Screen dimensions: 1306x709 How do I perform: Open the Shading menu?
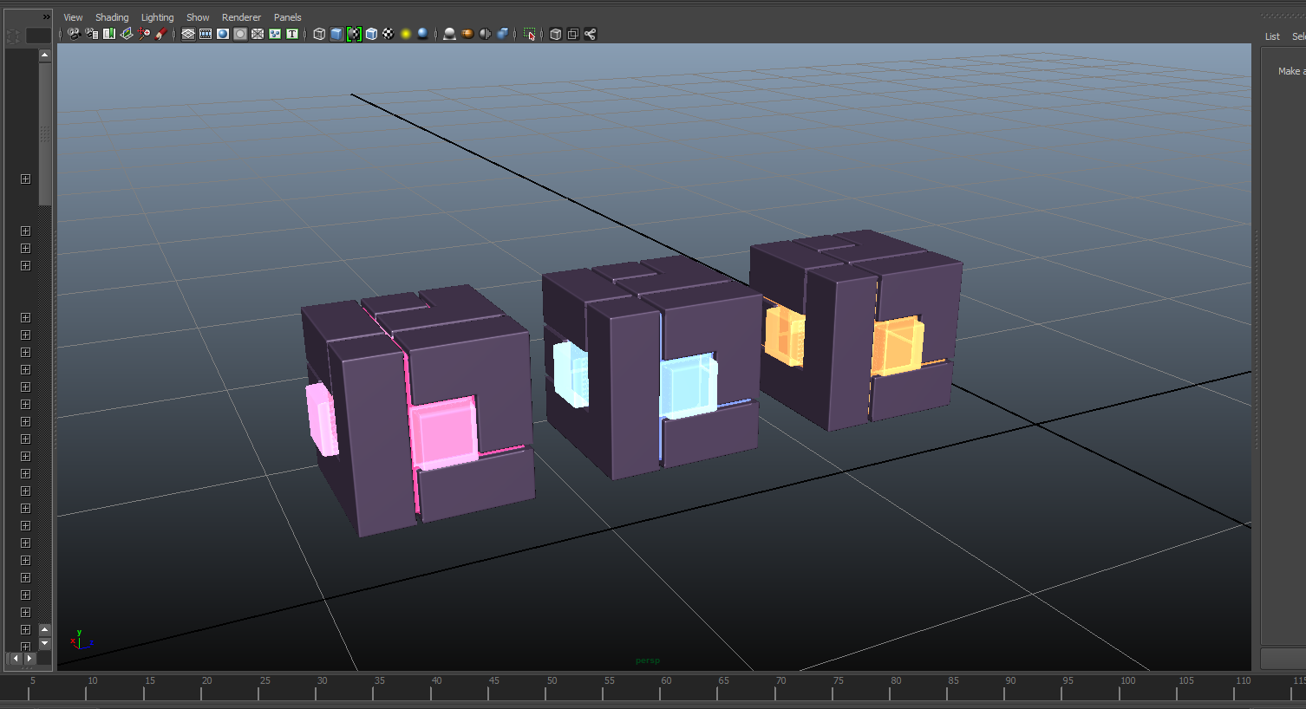pos(112,17)
